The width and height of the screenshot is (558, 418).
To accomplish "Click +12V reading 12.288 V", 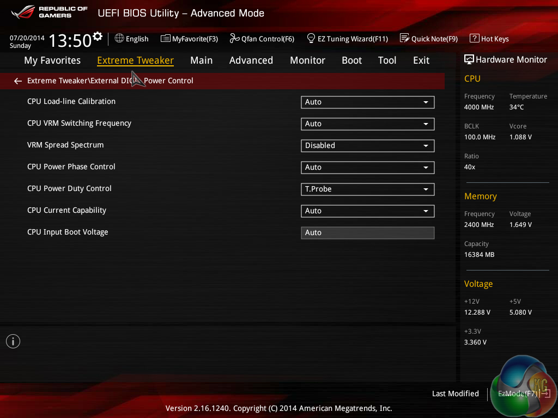I will point(477,312).
